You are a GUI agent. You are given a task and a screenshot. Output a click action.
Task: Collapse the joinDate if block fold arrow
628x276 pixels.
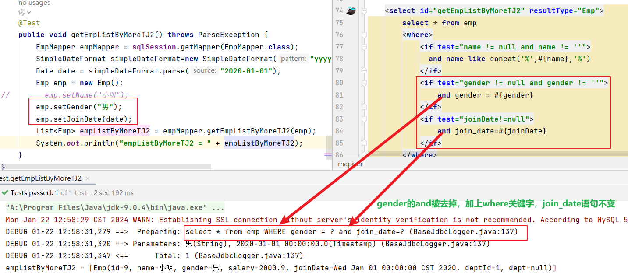point(364,119)
